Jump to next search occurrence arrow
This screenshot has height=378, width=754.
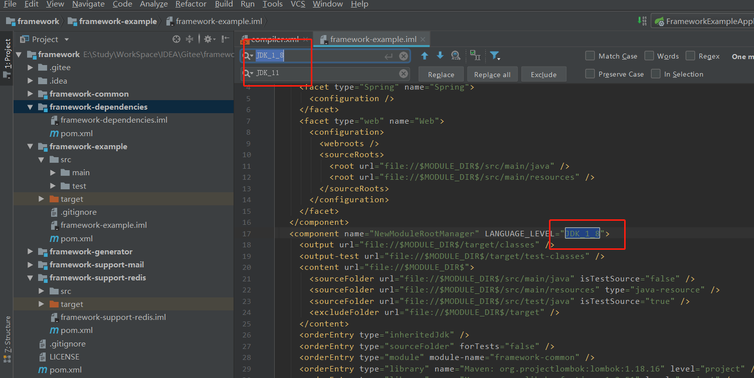[x=440, y=56]
